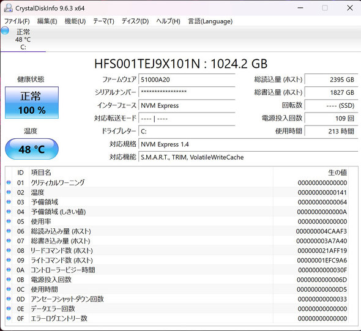Click the 48 °C temperature button
This screenshot has height=331, width=361.
[x=32, y=149]
